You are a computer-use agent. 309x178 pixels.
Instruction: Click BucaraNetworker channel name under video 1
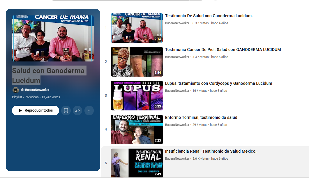(177, 23)
